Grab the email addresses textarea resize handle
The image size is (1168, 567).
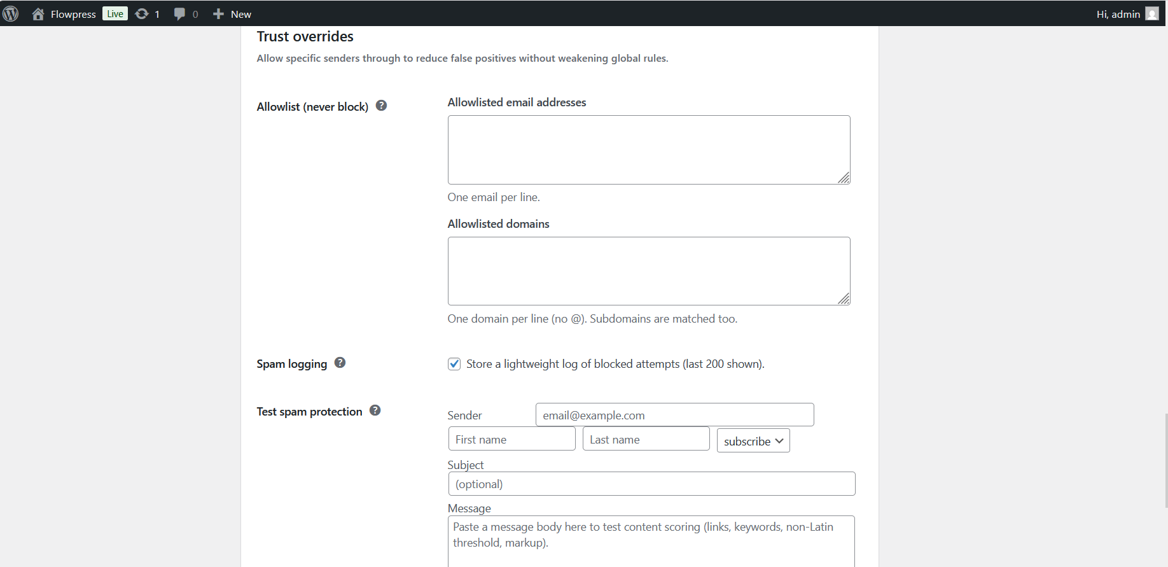[x=844, y=178]
